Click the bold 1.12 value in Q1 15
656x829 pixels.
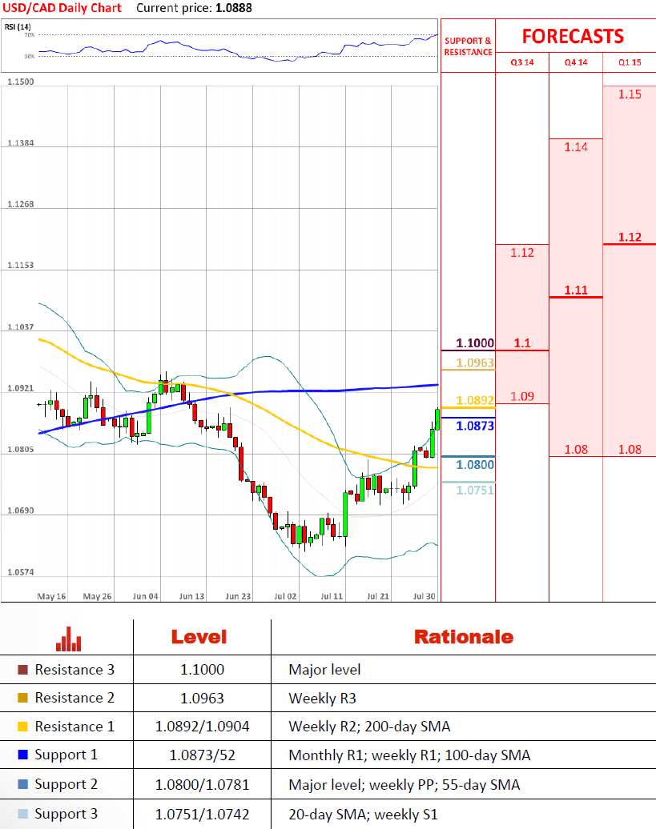click(x=630, y=237)
